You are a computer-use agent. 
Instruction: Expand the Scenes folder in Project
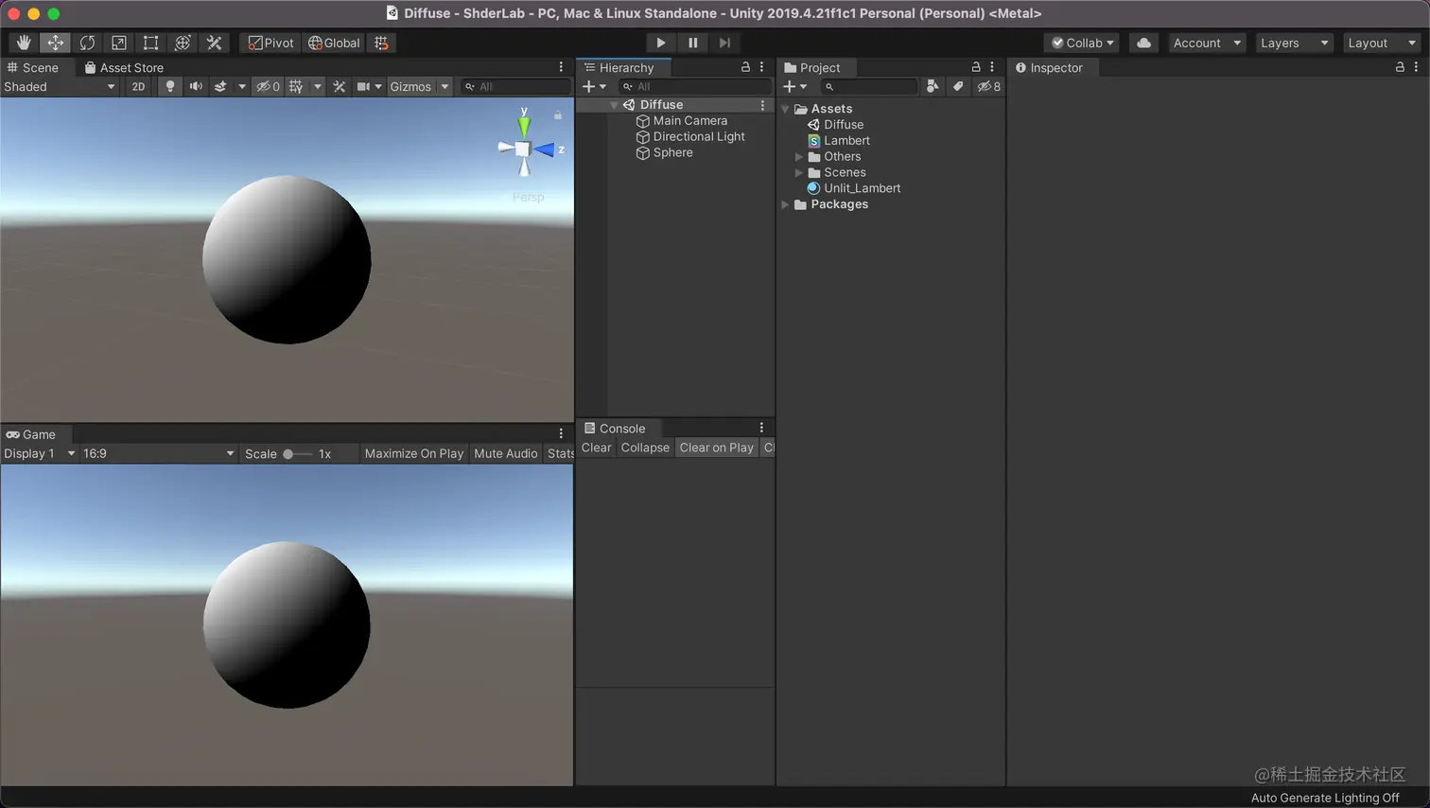[799, 172]
